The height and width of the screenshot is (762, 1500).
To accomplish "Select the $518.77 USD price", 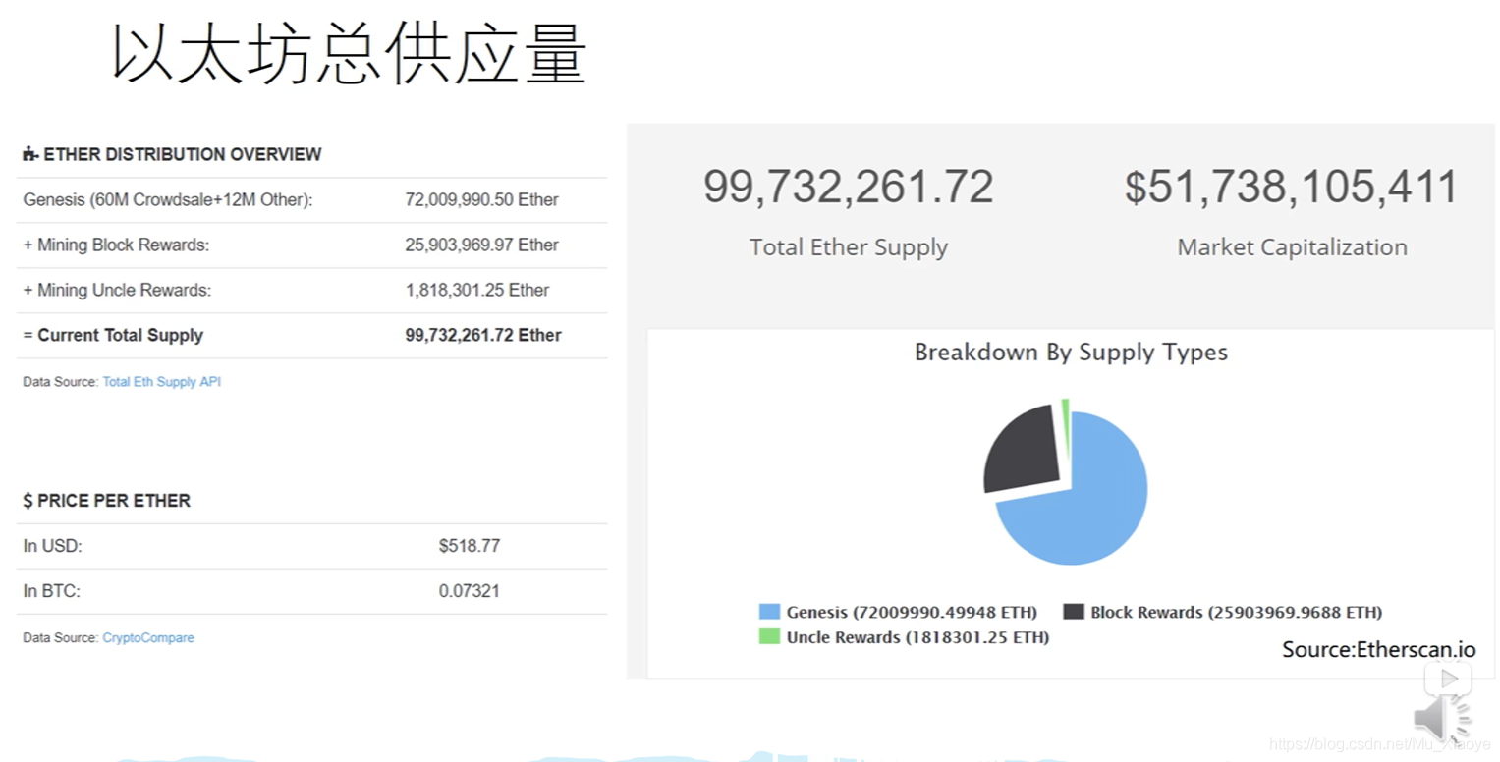I will (x=470, y=546).
